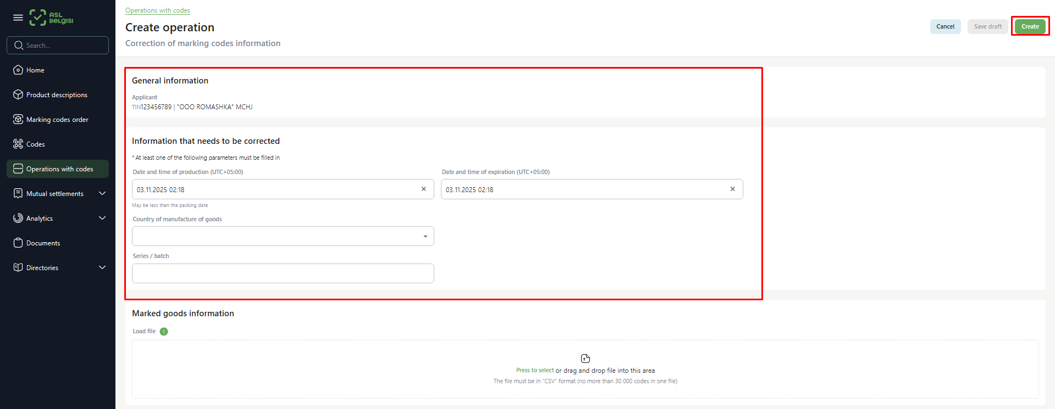Clear the expiration date field
1055x409 pixels.
(732, 189)
